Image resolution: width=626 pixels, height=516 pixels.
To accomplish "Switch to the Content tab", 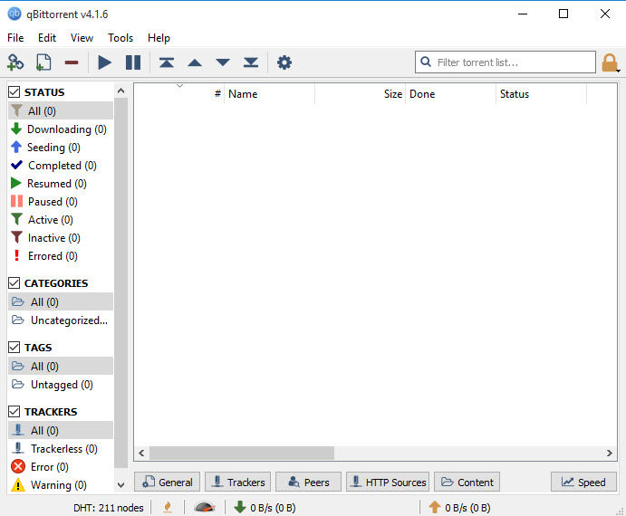I will pyautogui.click(x=467, y=483).
